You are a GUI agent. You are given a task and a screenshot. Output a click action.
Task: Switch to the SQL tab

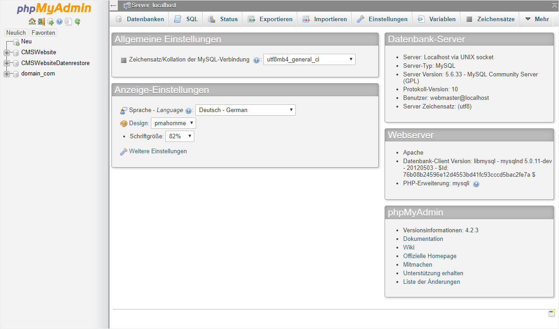(186, 19)
